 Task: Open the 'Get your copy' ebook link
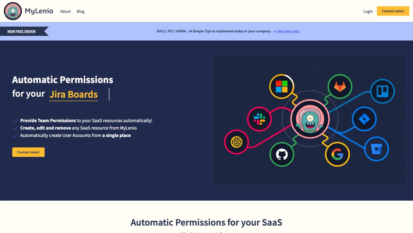pyautogui.click(x=286, y=31)
